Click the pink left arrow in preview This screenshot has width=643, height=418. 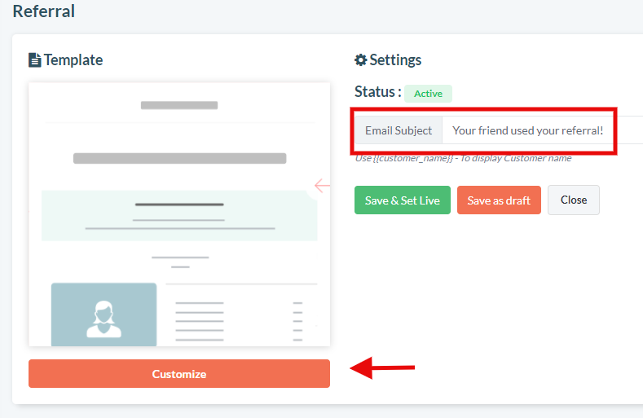point(323,186)
